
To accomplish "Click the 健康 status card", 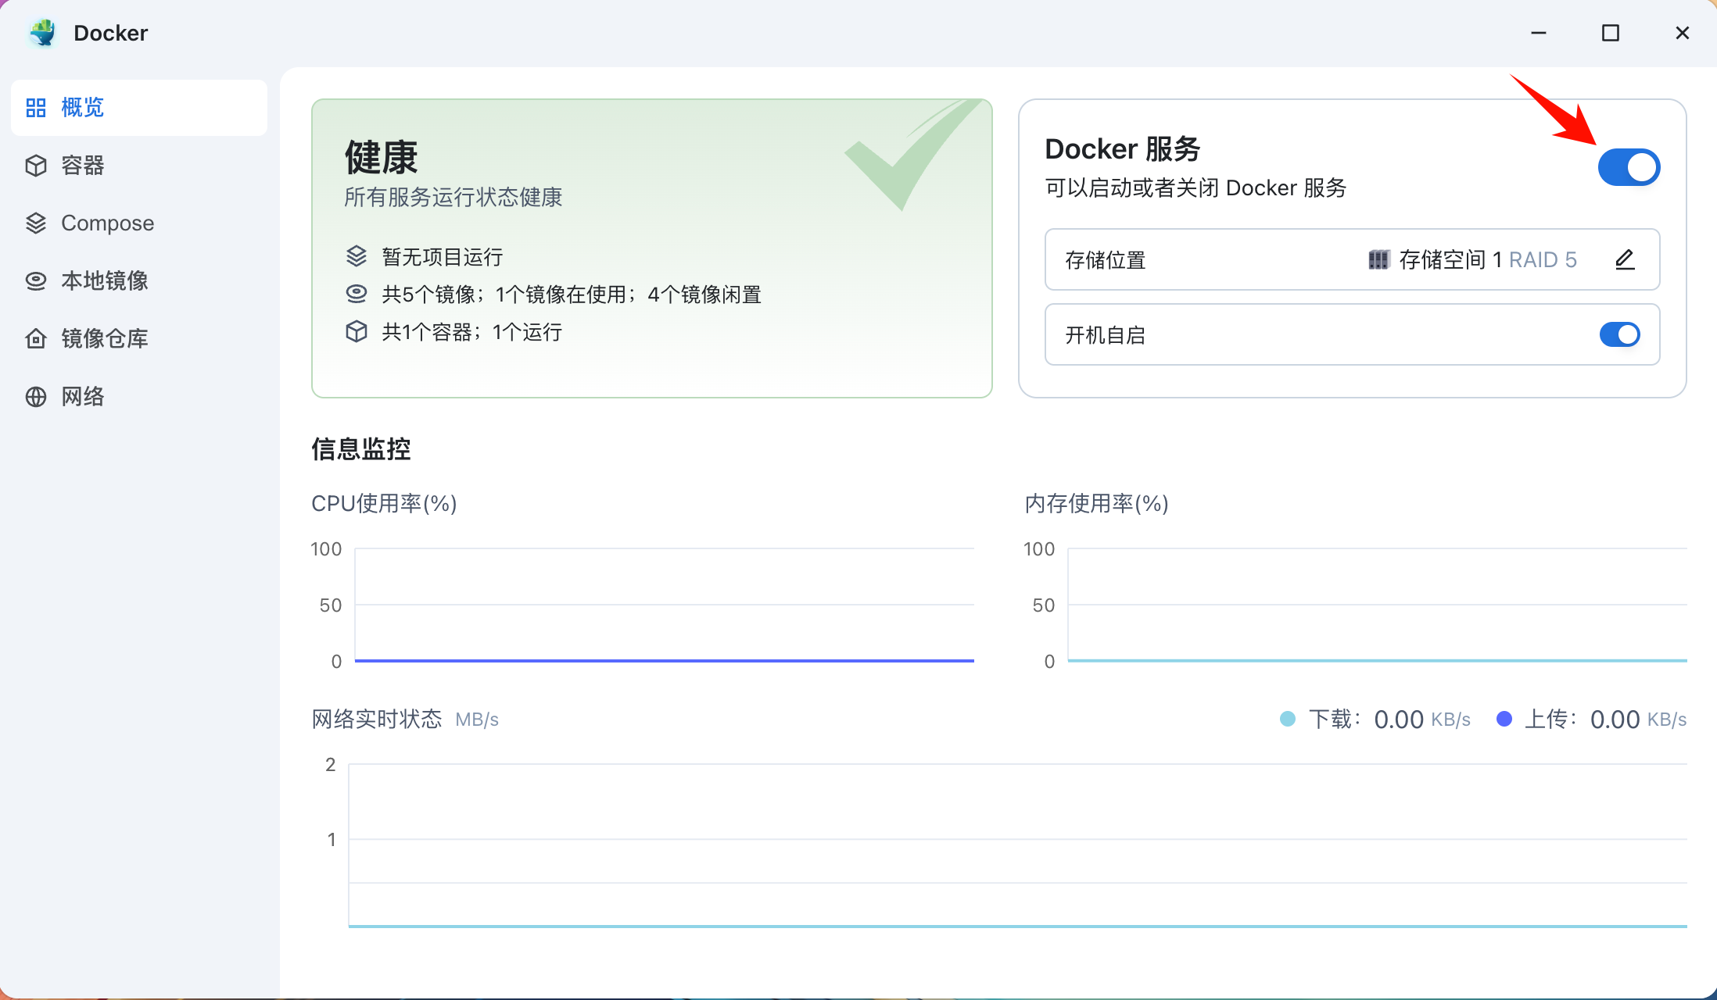I will 652,248.
